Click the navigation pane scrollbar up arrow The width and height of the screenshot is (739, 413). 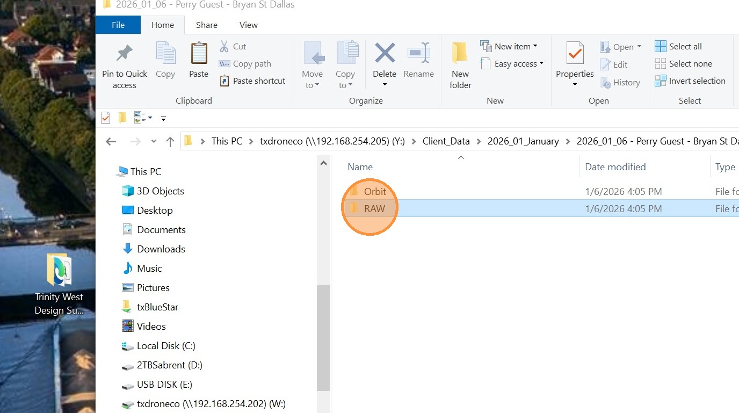point(323,163)
